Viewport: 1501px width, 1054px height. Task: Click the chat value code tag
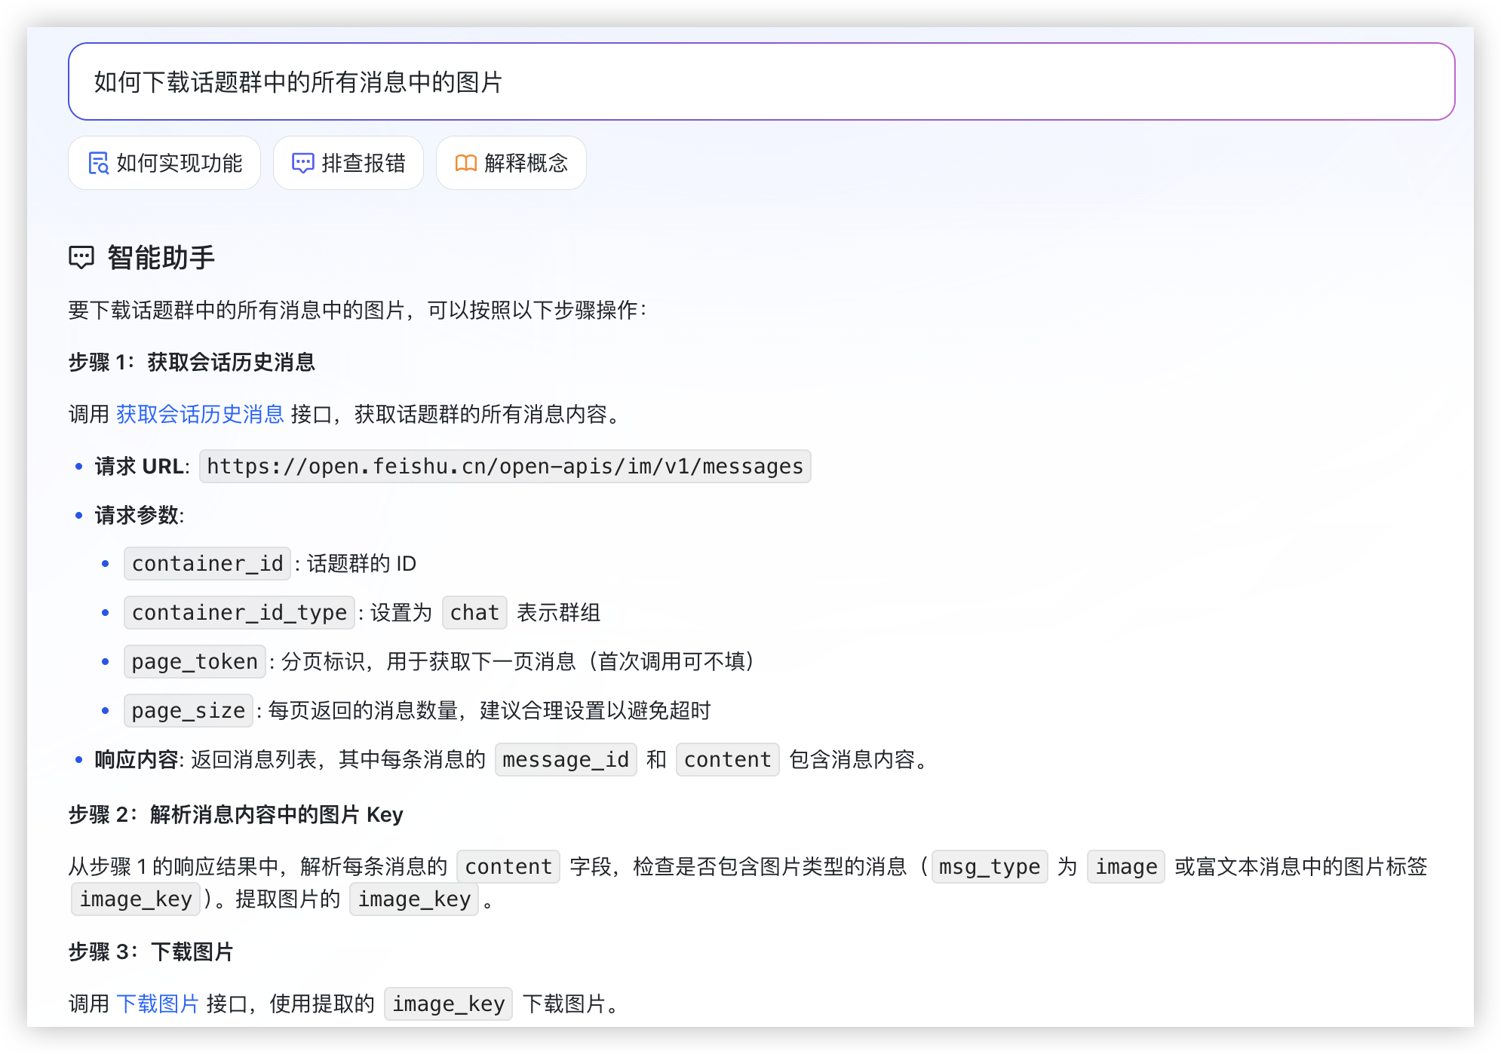click(474, 612)
